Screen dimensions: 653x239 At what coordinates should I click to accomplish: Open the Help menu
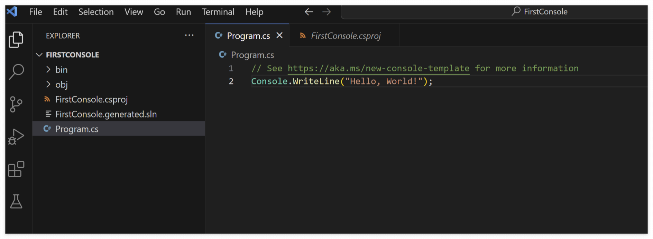click(x=255, y=12)
